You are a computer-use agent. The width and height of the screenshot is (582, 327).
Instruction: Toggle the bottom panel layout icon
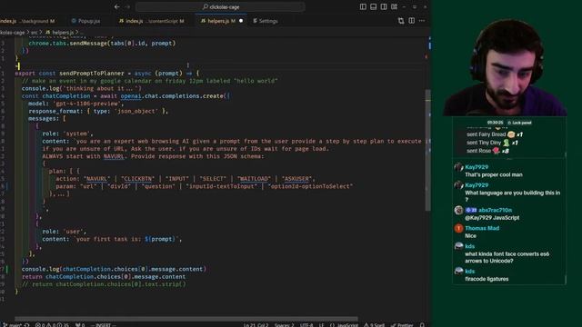(x=374, y=6)
